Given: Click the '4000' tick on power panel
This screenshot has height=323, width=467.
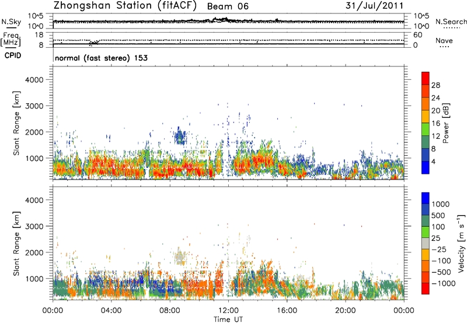Looking at the screenshot, I should (x=34, y=80).
